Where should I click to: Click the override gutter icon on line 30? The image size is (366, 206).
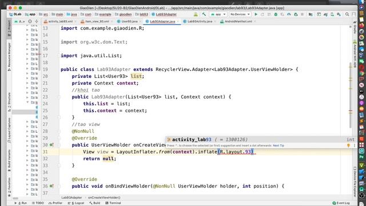51,145
